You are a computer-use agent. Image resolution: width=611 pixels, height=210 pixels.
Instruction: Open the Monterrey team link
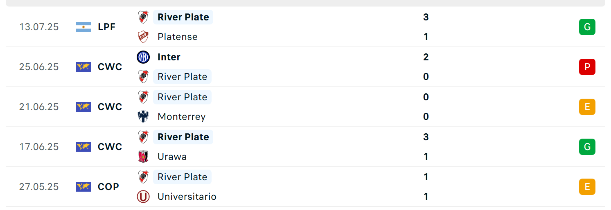(x=182, y=117)
